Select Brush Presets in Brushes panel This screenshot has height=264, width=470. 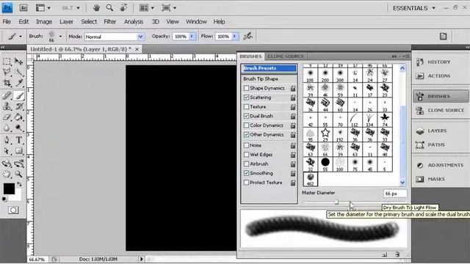coord(270,68)
